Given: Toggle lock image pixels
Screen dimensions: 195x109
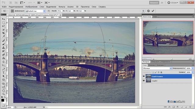Looking at the screenshot, I should click(x=156, y=72).
